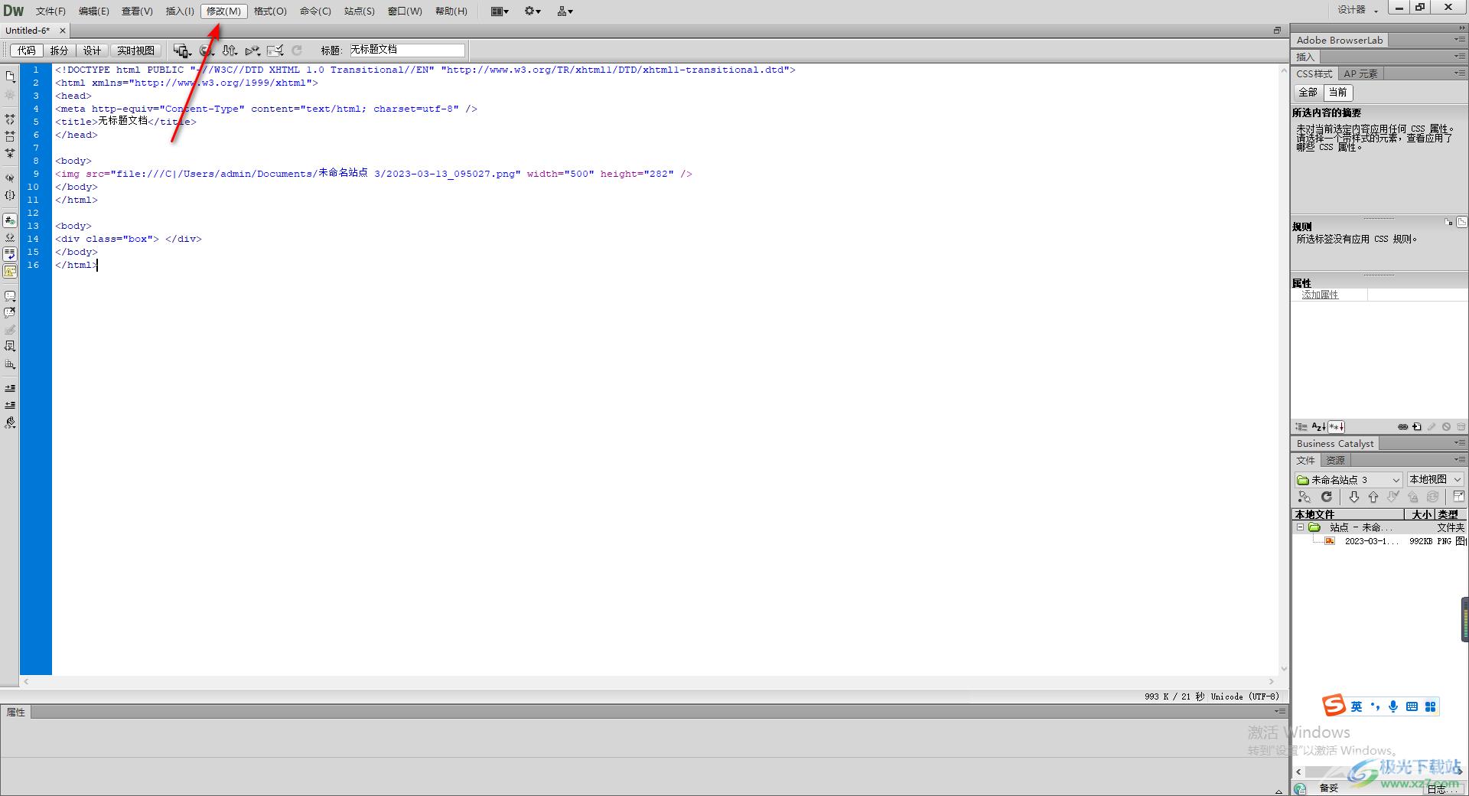
Task: Switch to 拆分 (Split) view
Action: click(x=59, y=51)
